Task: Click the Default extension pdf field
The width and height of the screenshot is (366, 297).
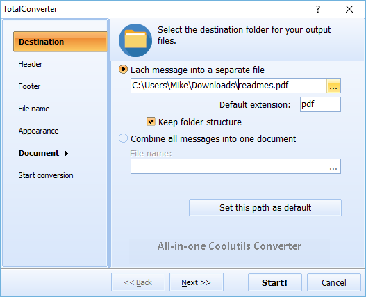Action: [x=320, y=104]
